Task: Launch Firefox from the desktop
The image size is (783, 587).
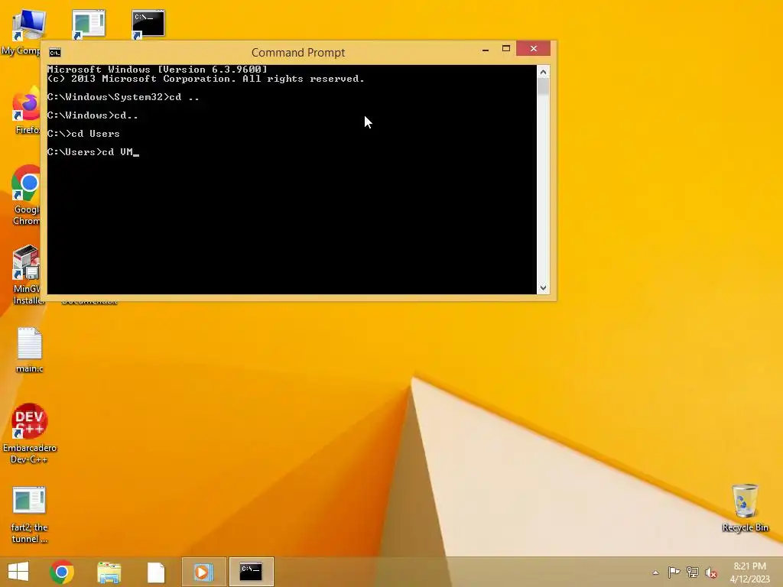Action: pos(26,105)
